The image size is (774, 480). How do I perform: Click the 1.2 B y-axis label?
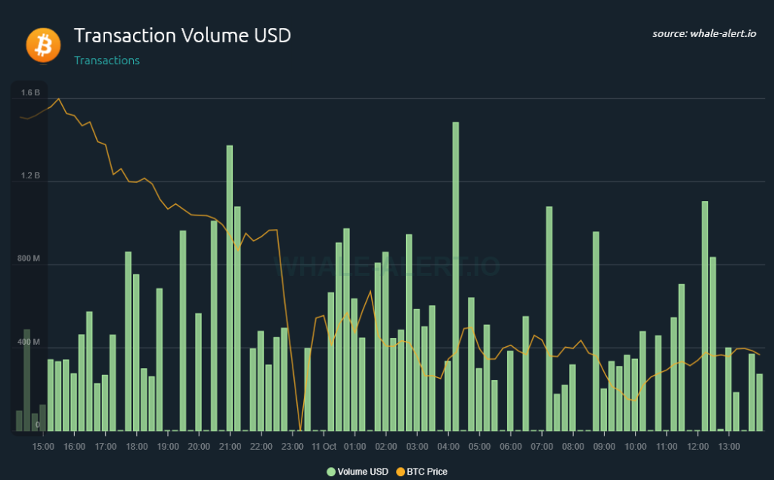pos(30,176)
